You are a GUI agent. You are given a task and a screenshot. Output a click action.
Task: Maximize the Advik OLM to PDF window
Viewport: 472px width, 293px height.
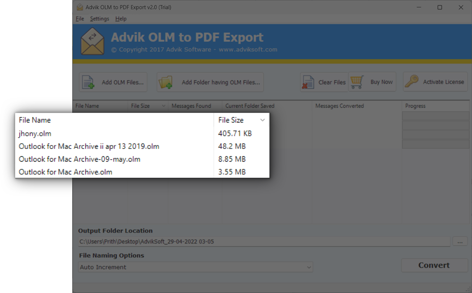click(x=439, y=7)
